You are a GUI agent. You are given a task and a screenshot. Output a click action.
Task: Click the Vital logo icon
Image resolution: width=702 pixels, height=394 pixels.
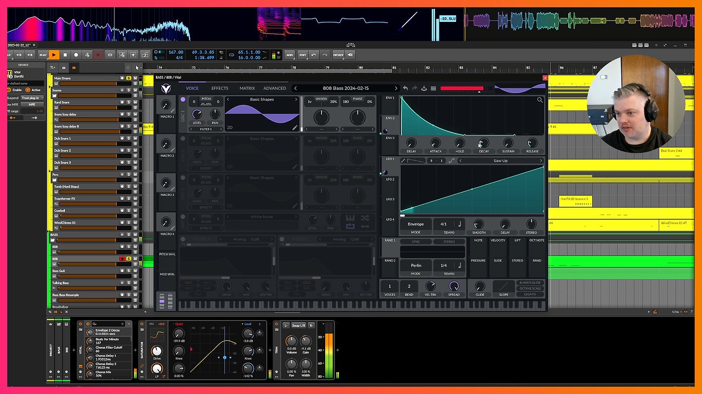click(x=166, y=89)
